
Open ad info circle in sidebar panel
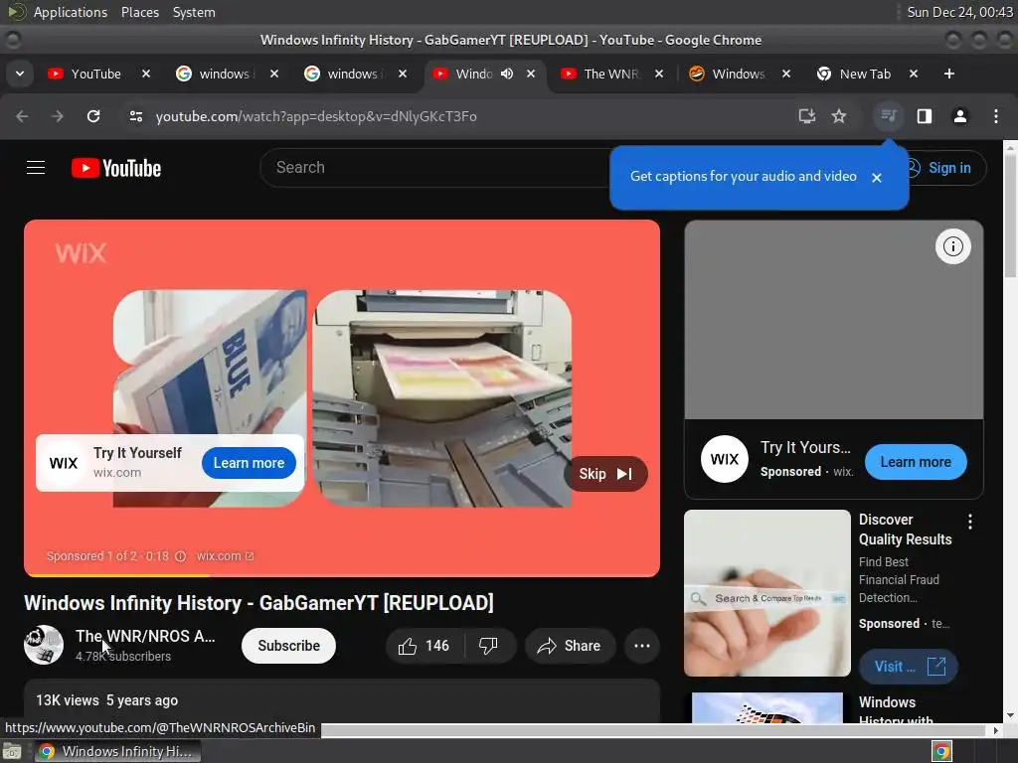coord(952,246)
